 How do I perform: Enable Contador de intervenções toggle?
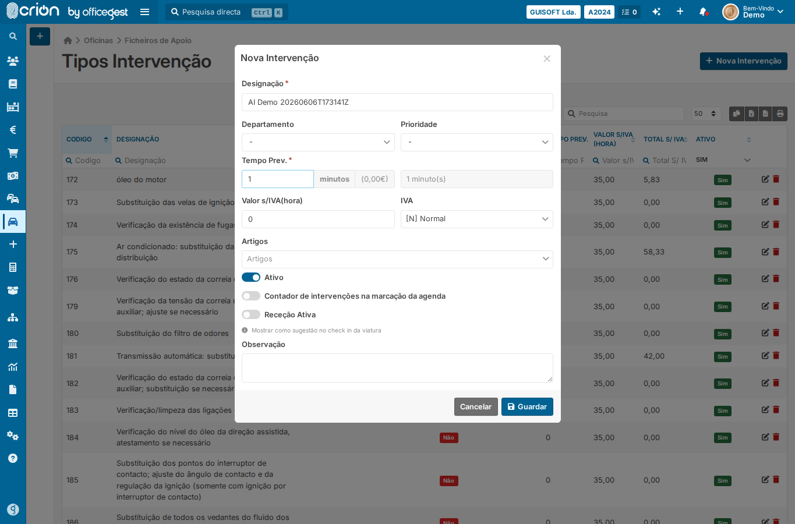[251, 296]
